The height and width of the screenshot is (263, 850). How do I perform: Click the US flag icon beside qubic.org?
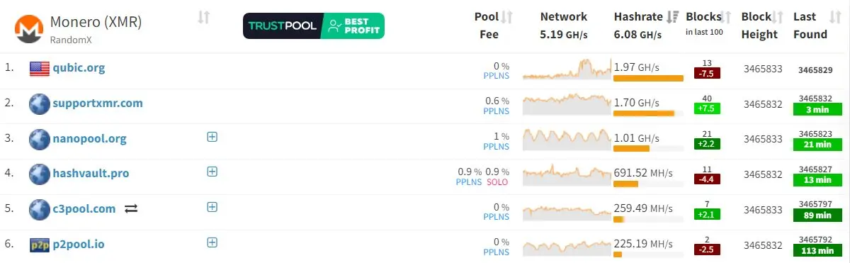[x=39, y=69]
